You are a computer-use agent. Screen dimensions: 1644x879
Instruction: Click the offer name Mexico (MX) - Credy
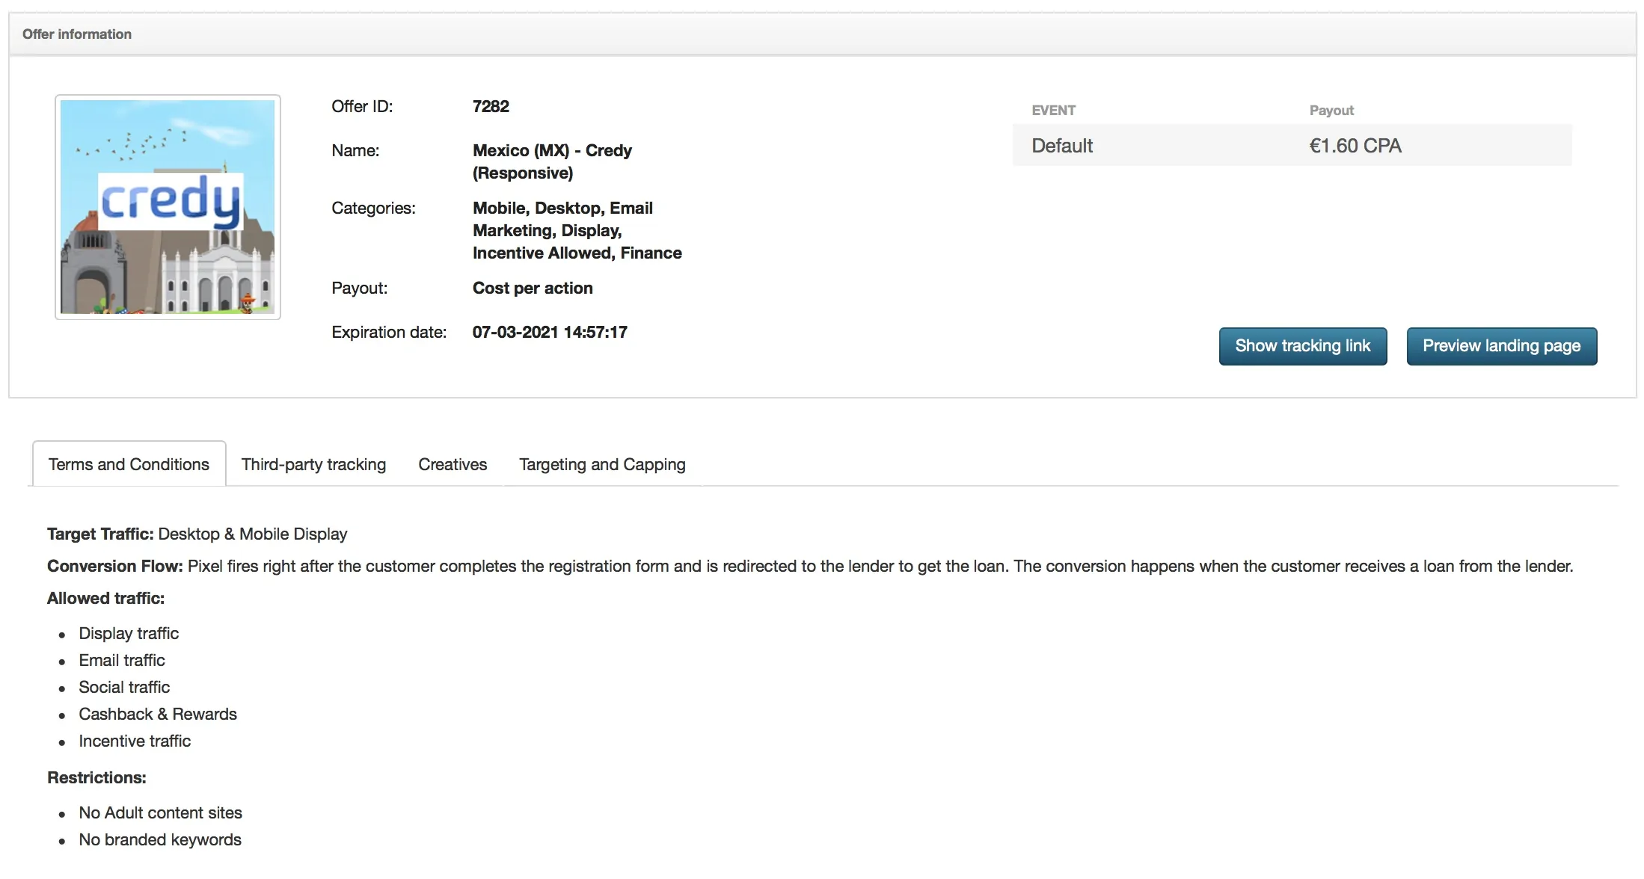[x=552, y=151]
